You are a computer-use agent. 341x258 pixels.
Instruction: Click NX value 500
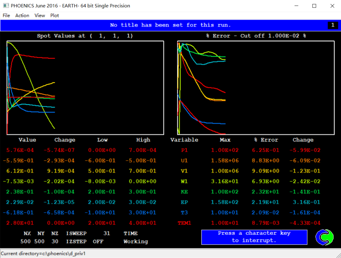26,242
